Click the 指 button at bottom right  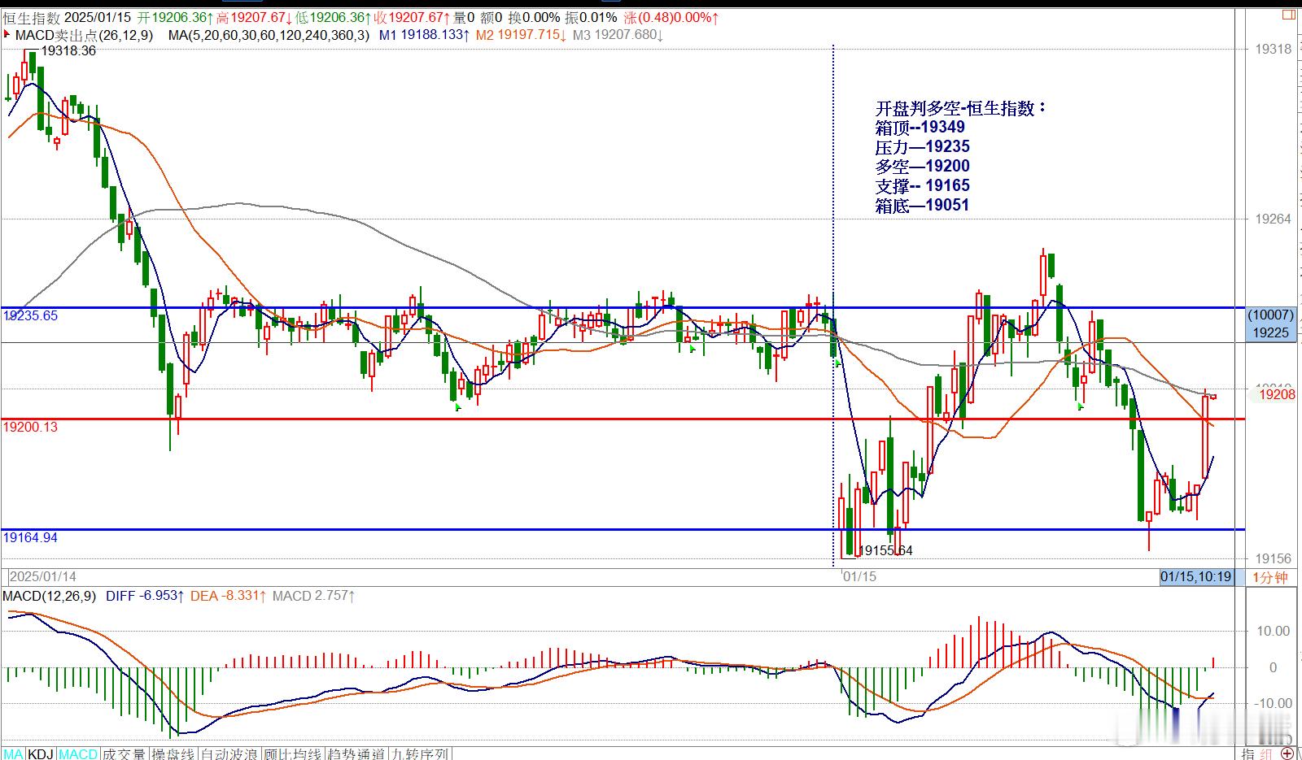coord(1249,753)
